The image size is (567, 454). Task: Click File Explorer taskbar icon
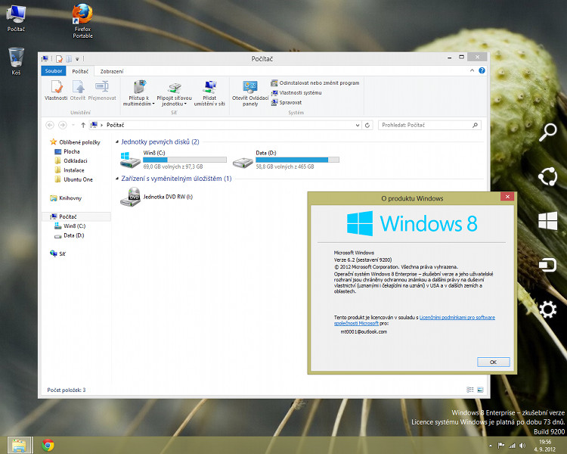coord(19,445)
